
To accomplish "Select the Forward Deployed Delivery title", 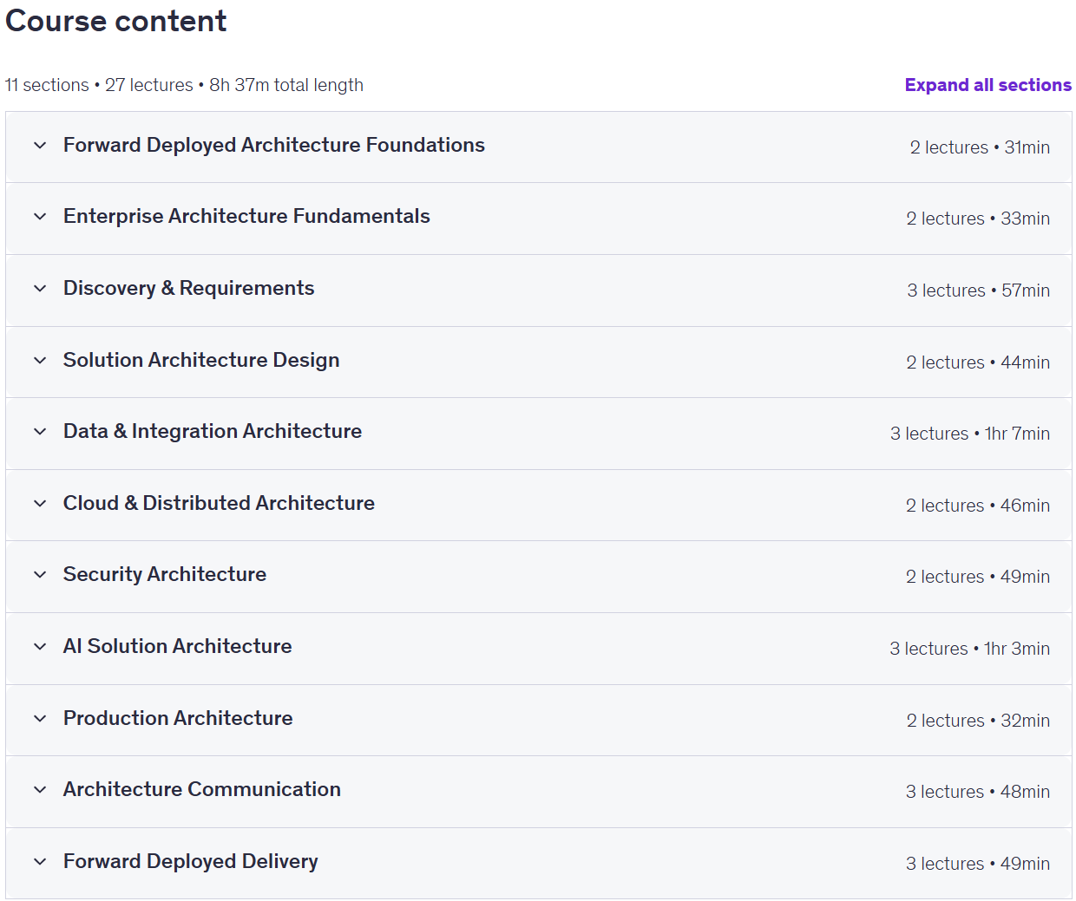I will [x=191, y=861].
